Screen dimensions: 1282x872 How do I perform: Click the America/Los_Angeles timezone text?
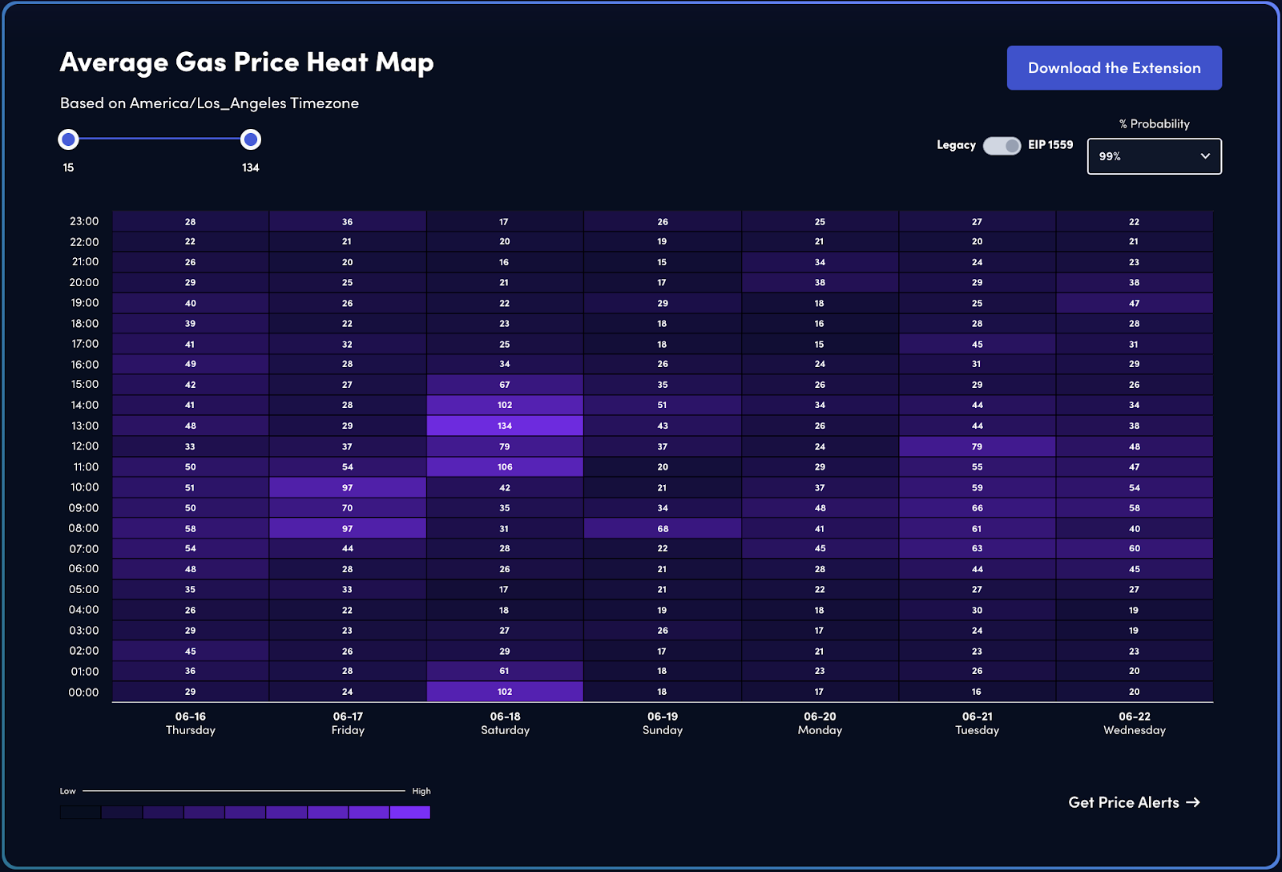[x=208, y=103]
